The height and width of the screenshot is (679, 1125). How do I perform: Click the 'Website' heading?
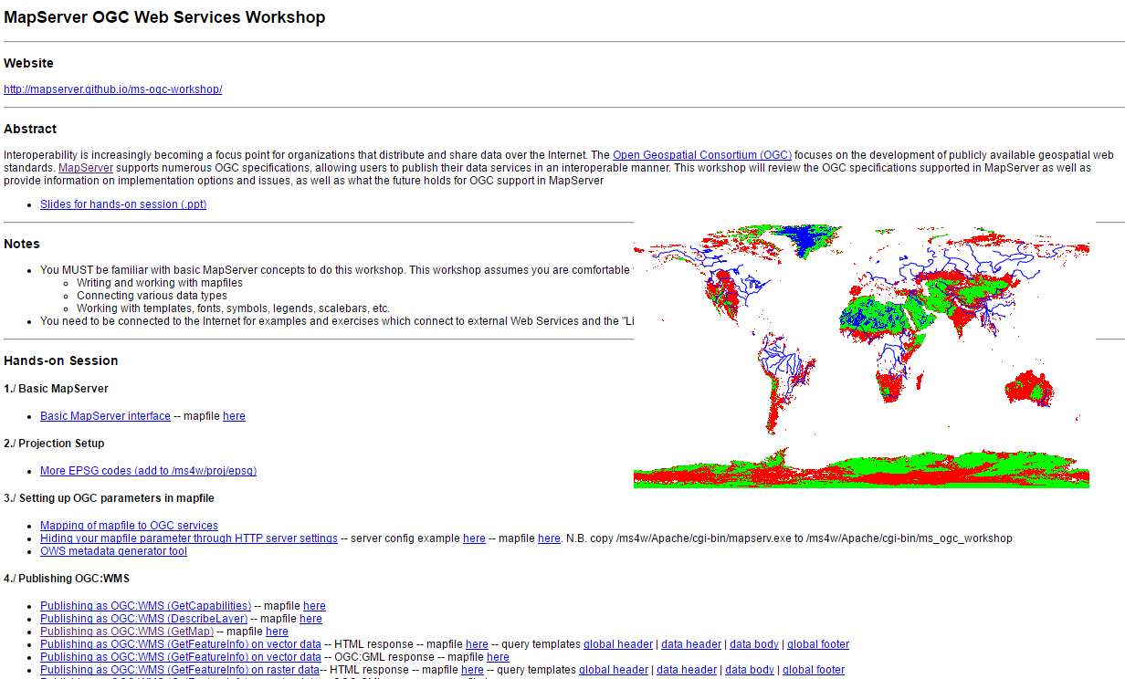point(28,63)
